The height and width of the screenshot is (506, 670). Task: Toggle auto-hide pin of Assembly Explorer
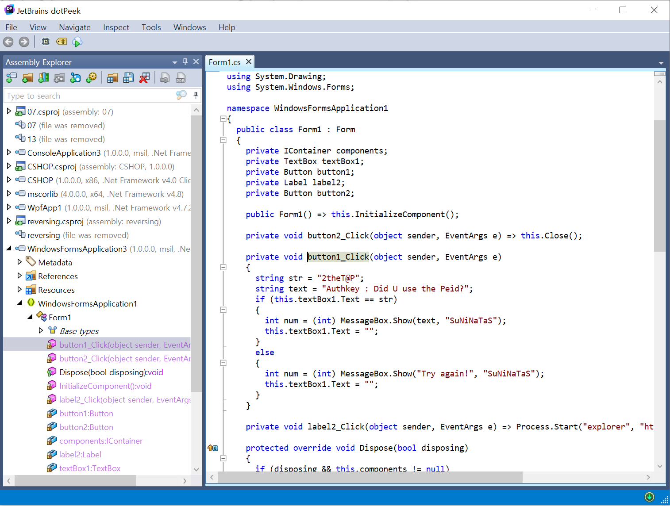tap(185, 62)
